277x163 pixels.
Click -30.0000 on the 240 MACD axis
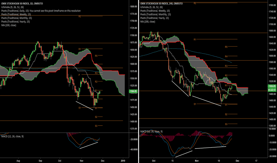272,156
